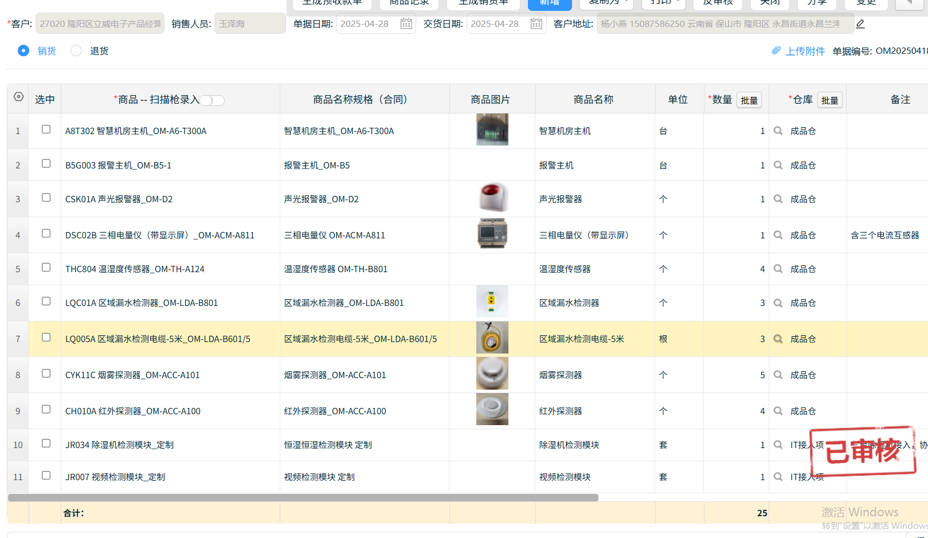Click the 上传附件 link
This screenshot has width=928, height=538.
point(805,51)
